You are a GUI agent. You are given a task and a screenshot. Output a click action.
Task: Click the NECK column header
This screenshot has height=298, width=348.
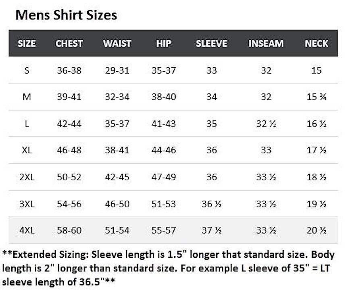pos(316,43)
